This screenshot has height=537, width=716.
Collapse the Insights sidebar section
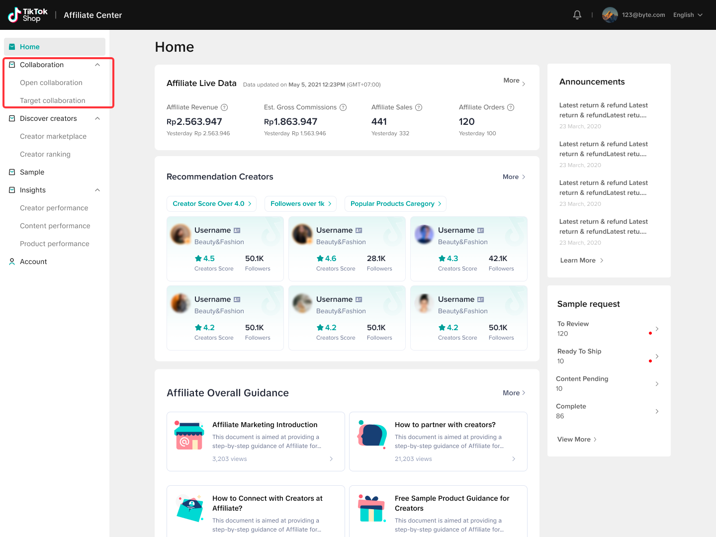(97, 190)
